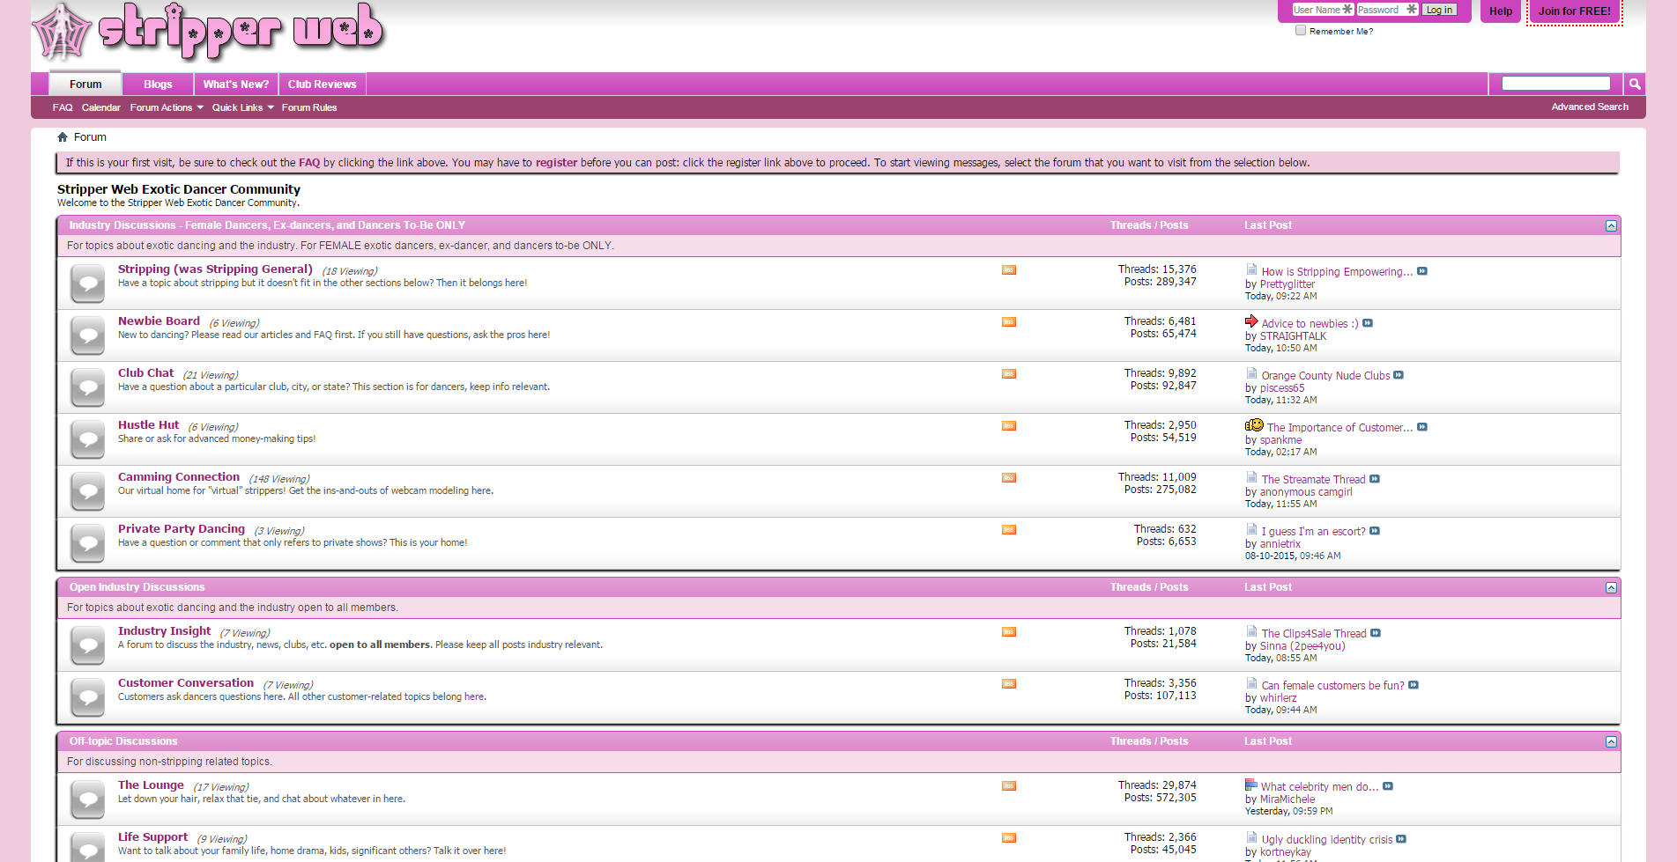Focus the User Name input field

click(1323, 10)
